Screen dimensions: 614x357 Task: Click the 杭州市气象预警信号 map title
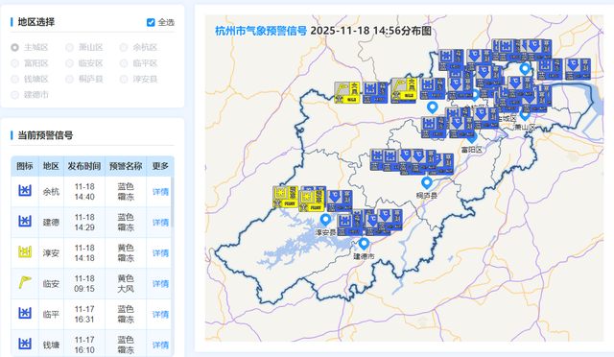coord(261,31)
